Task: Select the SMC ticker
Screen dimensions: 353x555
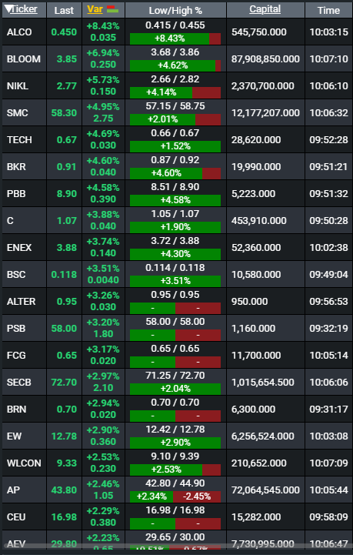Action: tap(18, 112)
